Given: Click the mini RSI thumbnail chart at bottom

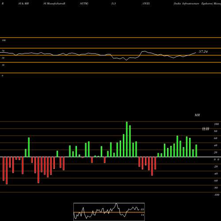Looking at the screenshot, I should [109, 212].
